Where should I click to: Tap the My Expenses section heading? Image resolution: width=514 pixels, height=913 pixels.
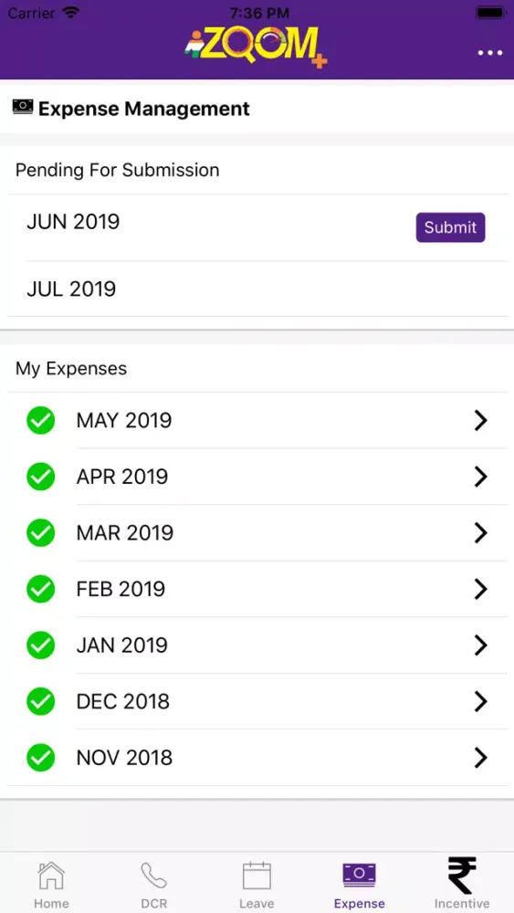click(71, 369)
